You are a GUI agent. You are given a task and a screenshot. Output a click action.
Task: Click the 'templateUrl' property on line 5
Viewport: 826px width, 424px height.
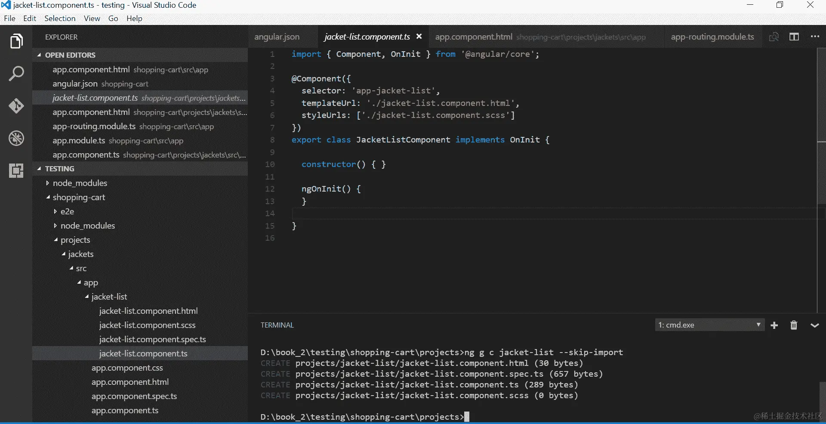pyautogui.click(x=329, y=103)
